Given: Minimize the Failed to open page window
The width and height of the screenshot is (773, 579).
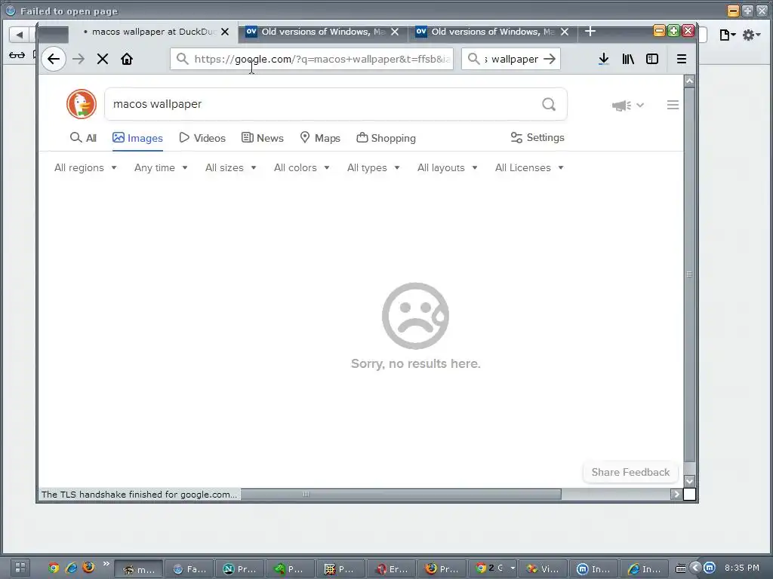Looking at the screenshot, I should (x=733, y=11).
